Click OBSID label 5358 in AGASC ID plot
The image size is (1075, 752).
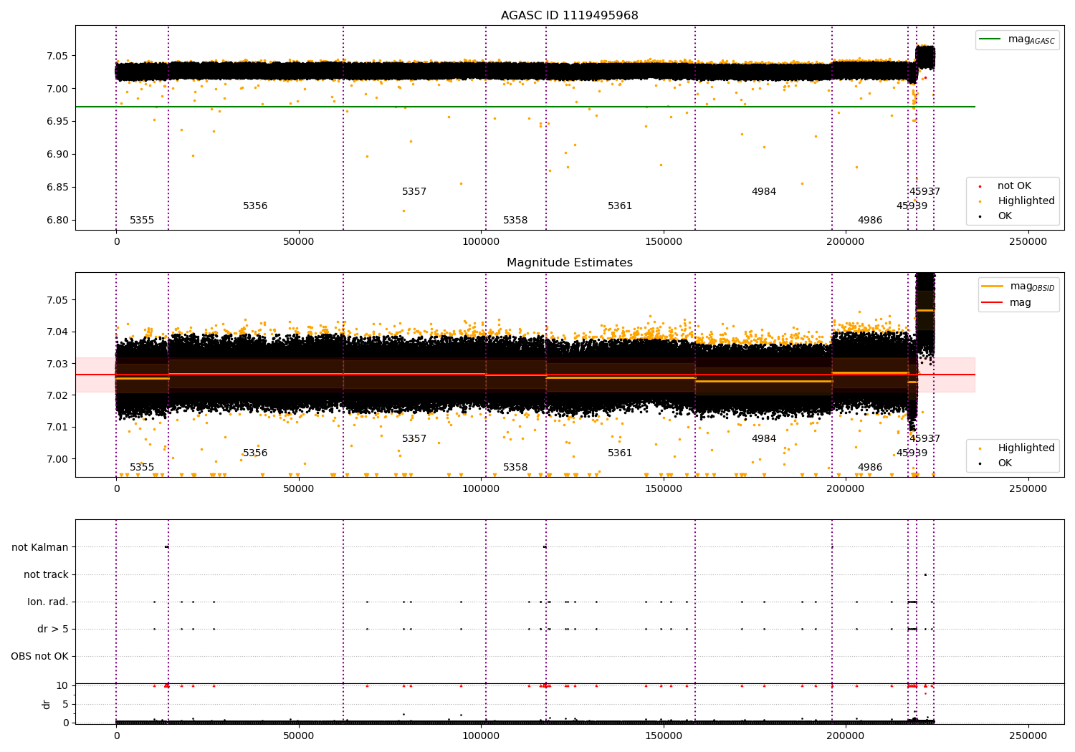(515, 221)
